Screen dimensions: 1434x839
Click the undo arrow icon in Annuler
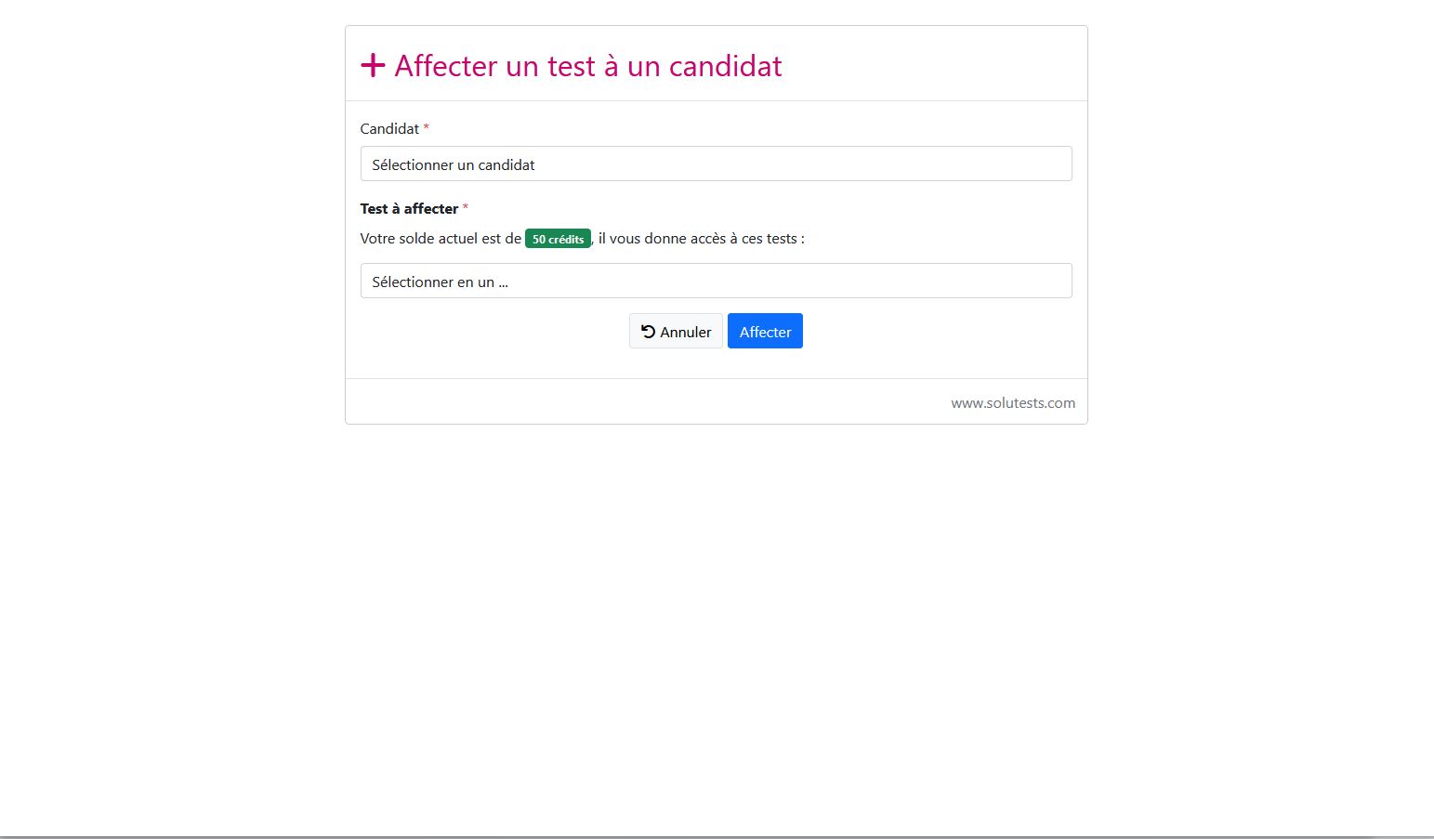(649, 331)
